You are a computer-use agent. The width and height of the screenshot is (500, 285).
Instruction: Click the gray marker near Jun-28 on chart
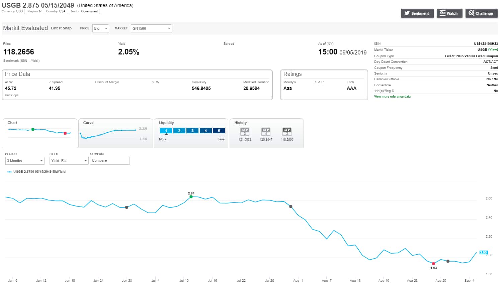127,207
